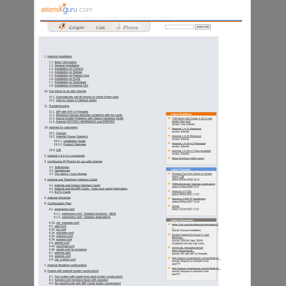286x286 pixels.
Task: Click the asteriskguru.com logo
Action: (x=67, y=9)
